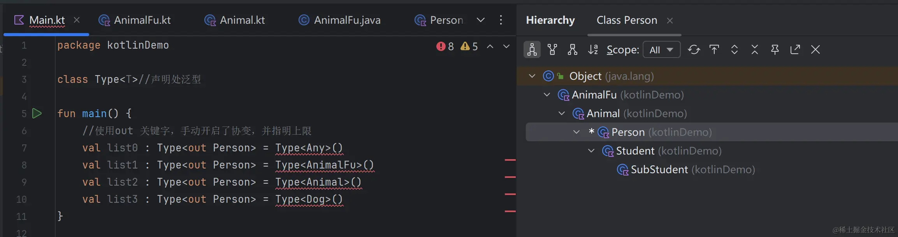Screen dimensions: 898x237
Task: Switch to subtypes hierarchy icon
Action: pos(572,49)
